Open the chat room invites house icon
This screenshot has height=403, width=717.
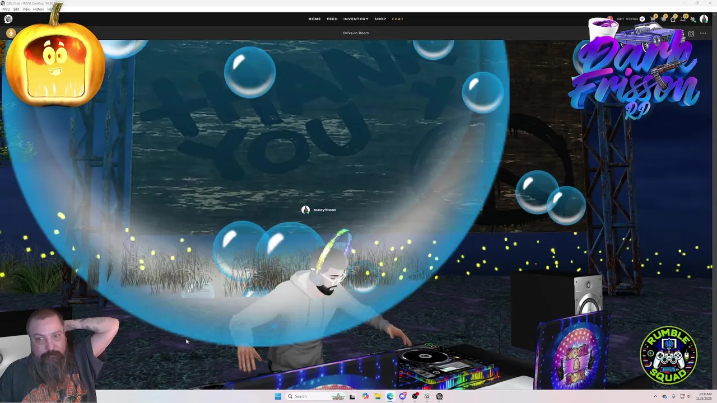[673, 19]
